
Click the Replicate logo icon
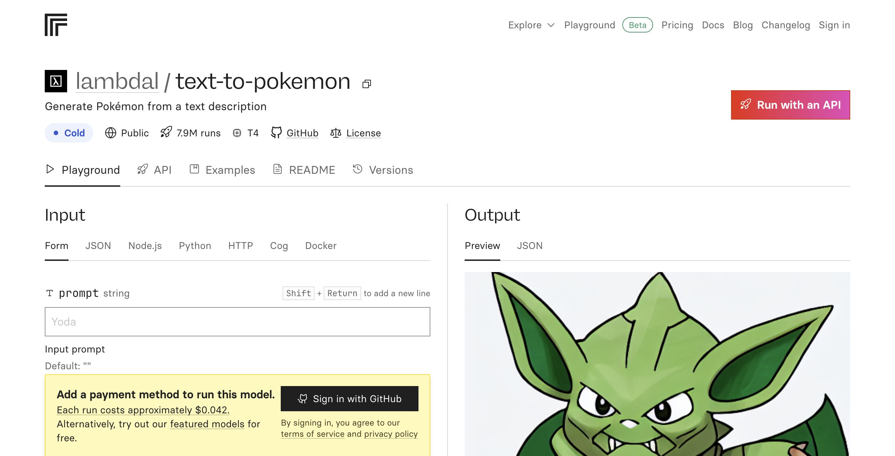tap(56, 25)
